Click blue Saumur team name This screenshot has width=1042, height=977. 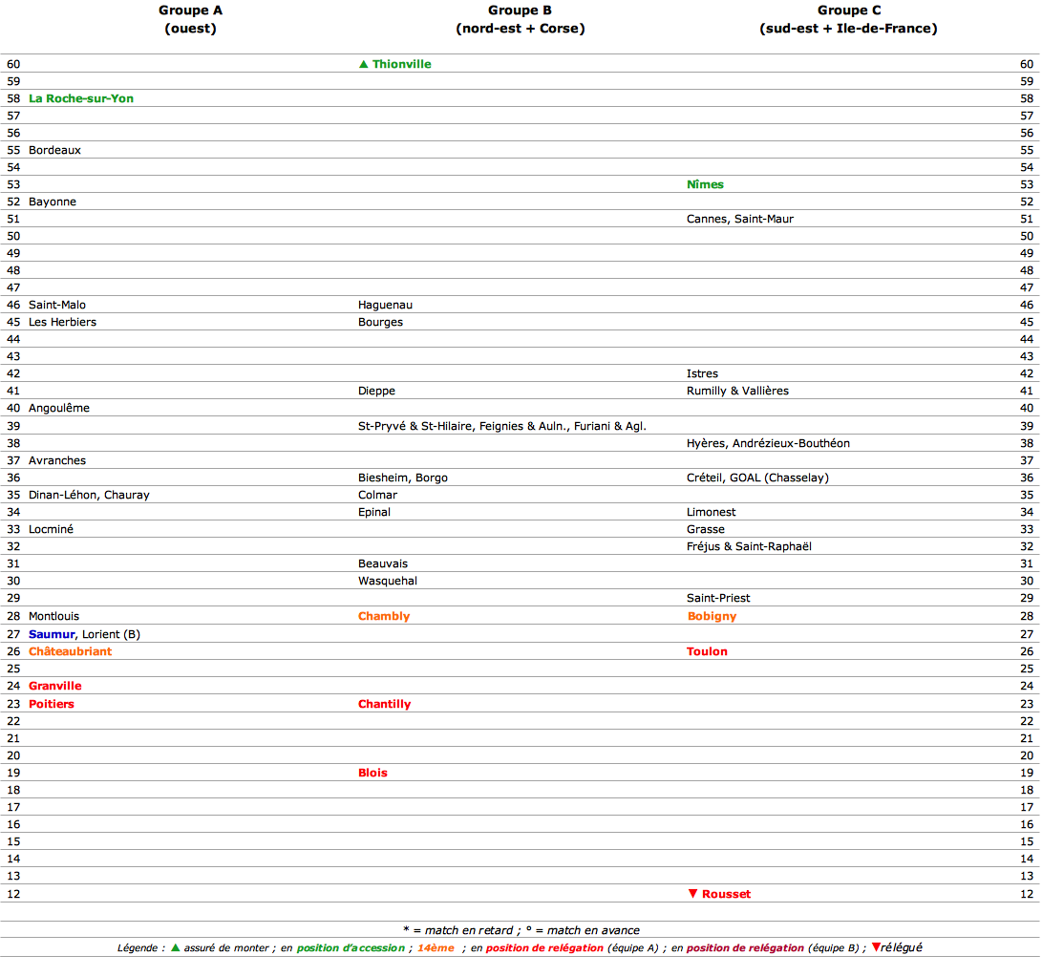pos(52,635)
